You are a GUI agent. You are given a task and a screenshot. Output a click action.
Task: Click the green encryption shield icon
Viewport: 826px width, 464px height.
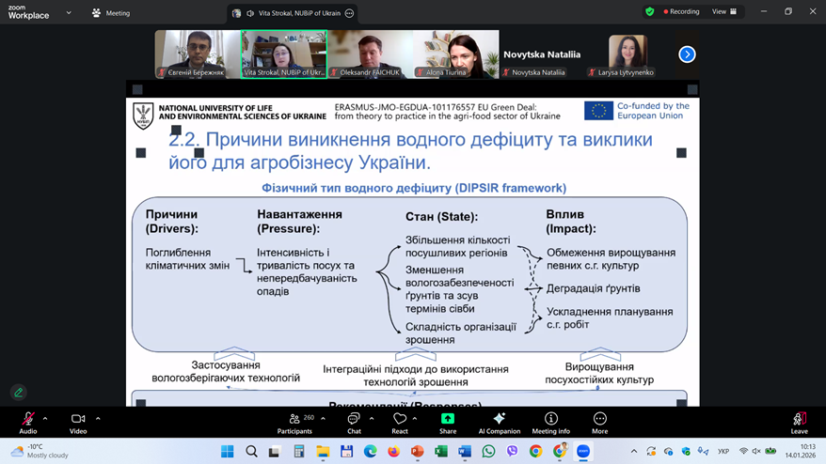[x=649, y=12]
